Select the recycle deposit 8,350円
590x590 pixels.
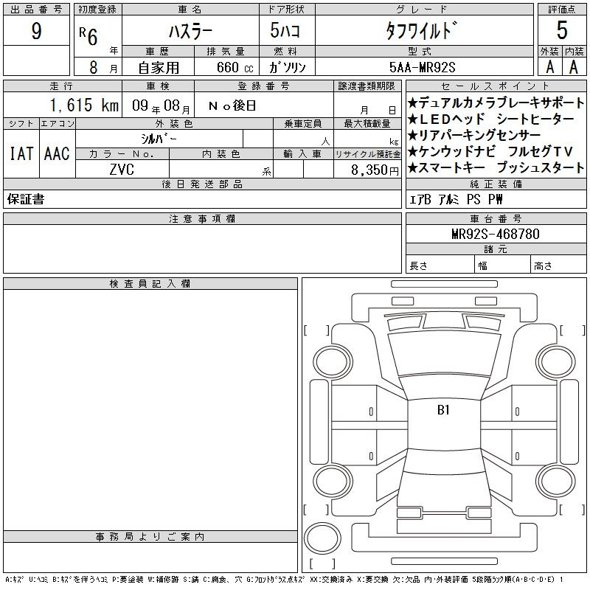click(375, 170)
